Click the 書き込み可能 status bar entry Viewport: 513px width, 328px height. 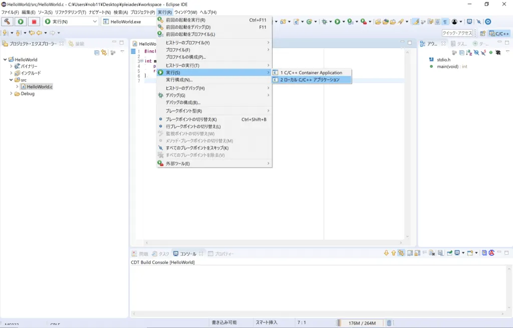[224, 322]
